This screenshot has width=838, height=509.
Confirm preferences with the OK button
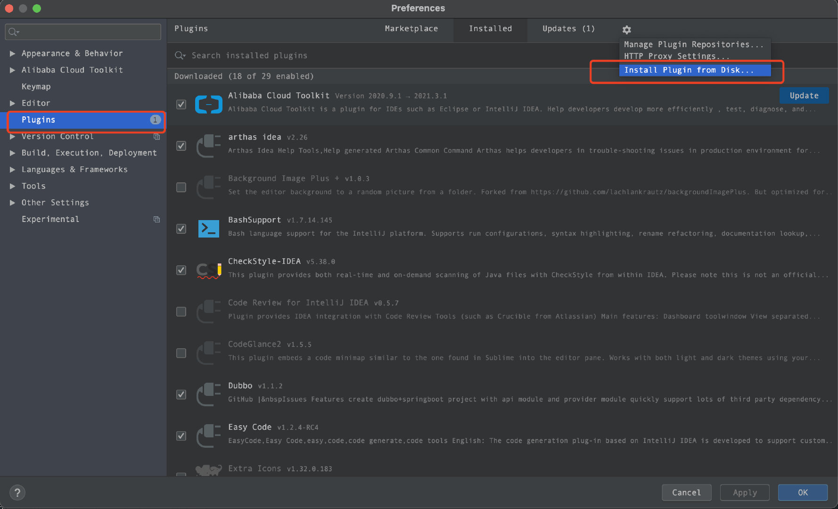pos(803,493)
